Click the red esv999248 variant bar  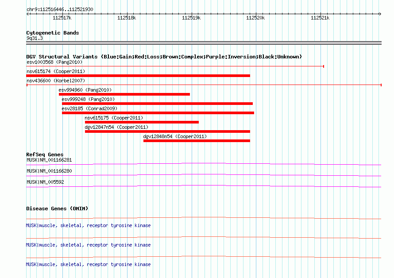click(157, 104)
